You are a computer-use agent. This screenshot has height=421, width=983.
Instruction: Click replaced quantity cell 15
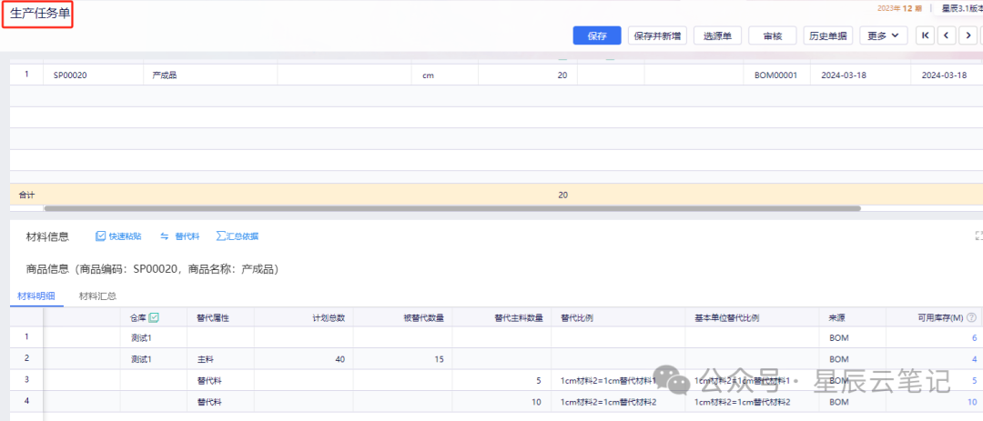point(402,359)
